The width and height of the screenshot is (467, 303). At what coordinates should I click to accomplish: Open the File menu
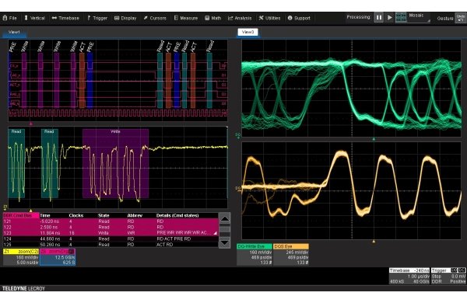tap(9, 18)
